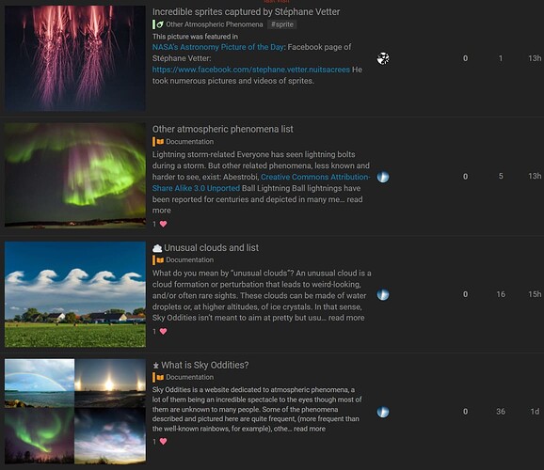
Task: Expand read more on Unusual clouds excerpt
Action: pyautogui.click(x=346, y=318)
